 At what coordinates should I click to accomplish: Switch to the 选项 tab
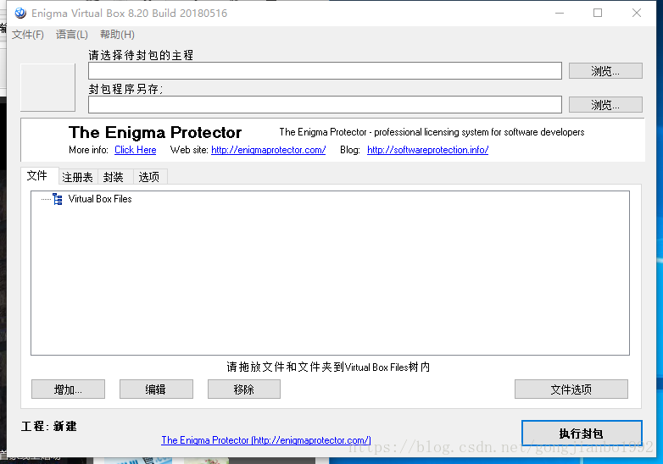[x=149, y=177]
